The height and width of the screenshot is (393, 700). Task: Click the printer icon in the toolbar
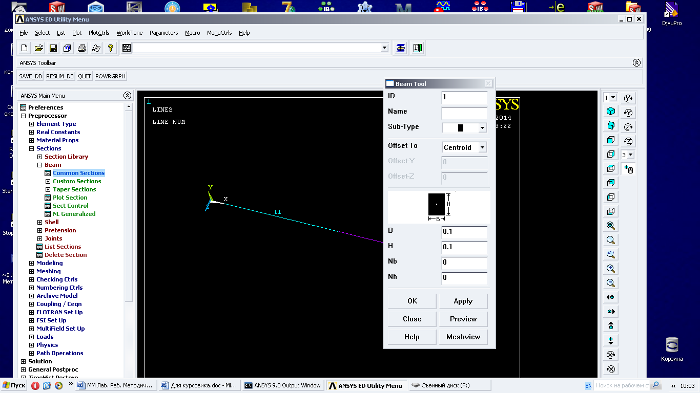point(81,48)
